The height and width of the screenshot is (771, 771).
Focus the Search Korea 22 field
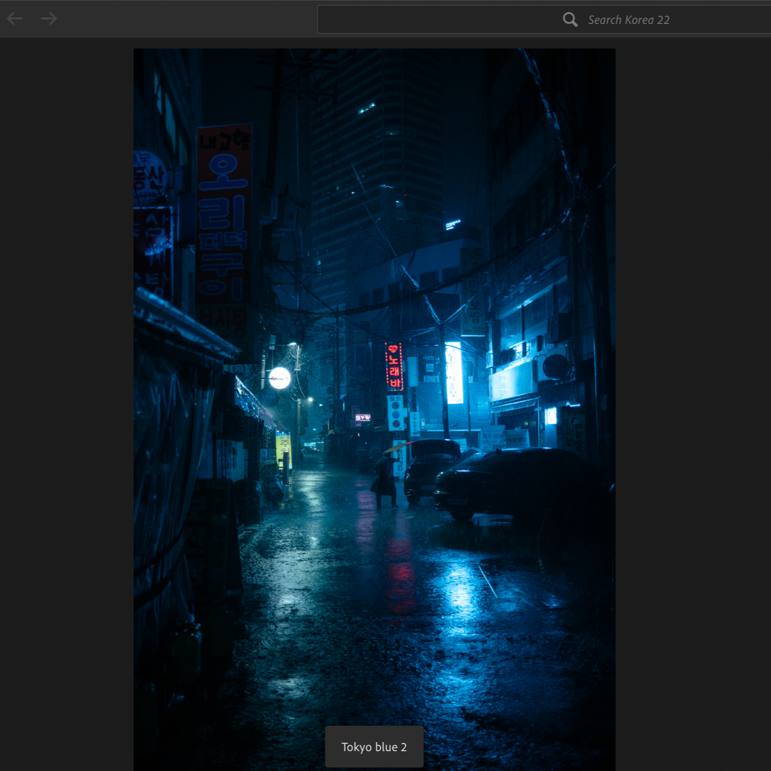544,20
